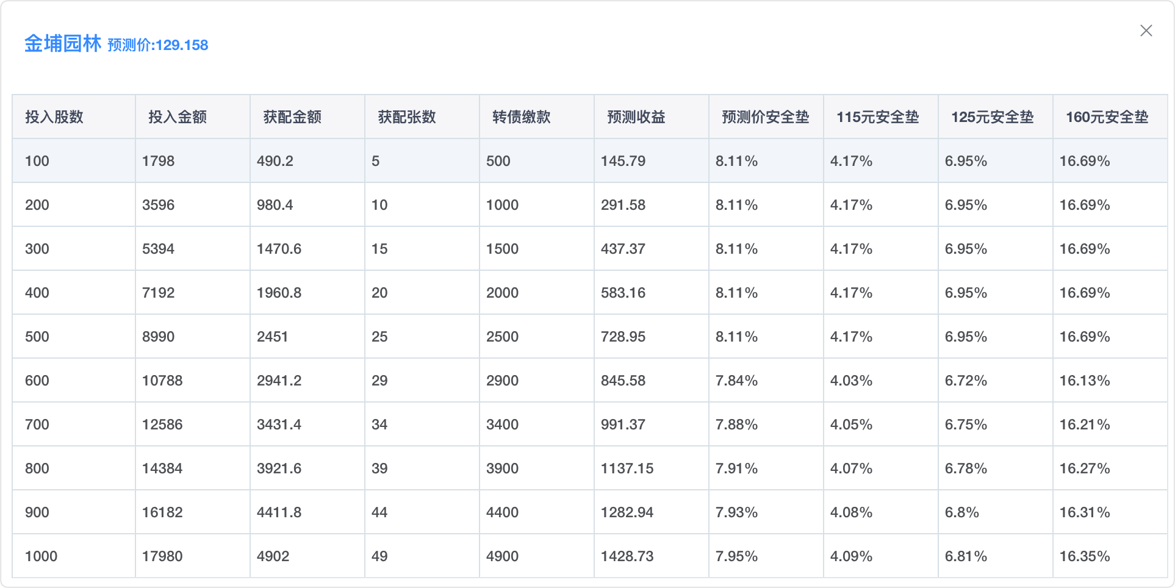The width and height of the screenshot is (1175, 588).
Task: Click the 获配张数 column header
Action: 407,117
